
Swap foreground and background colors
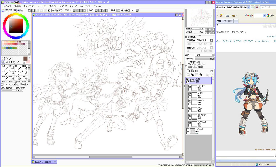[x=29, y=58]
